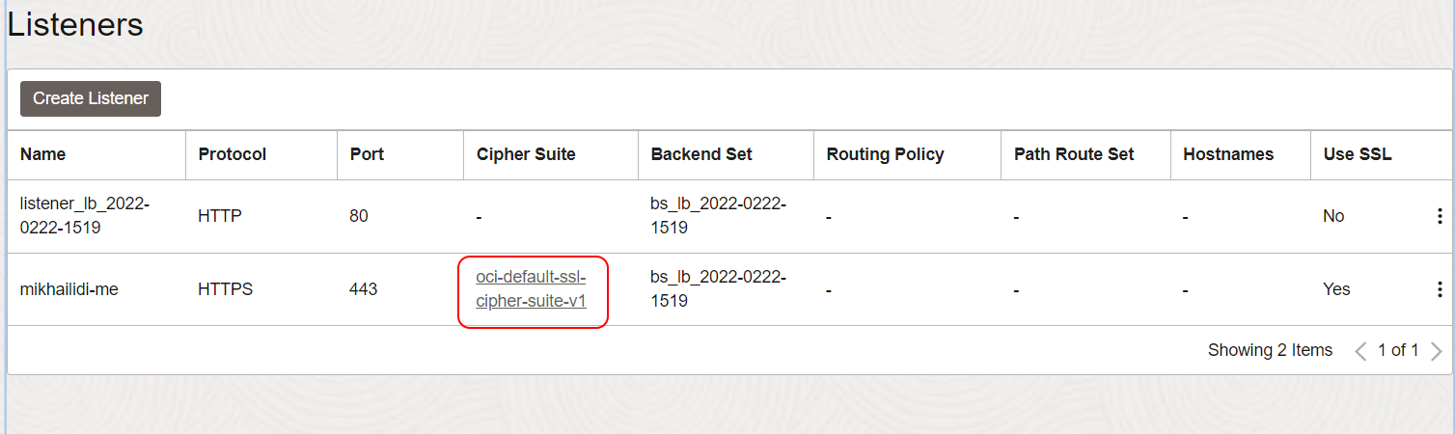
Task: Click the Path Route Set column header
Action: tap(1074, 154)
